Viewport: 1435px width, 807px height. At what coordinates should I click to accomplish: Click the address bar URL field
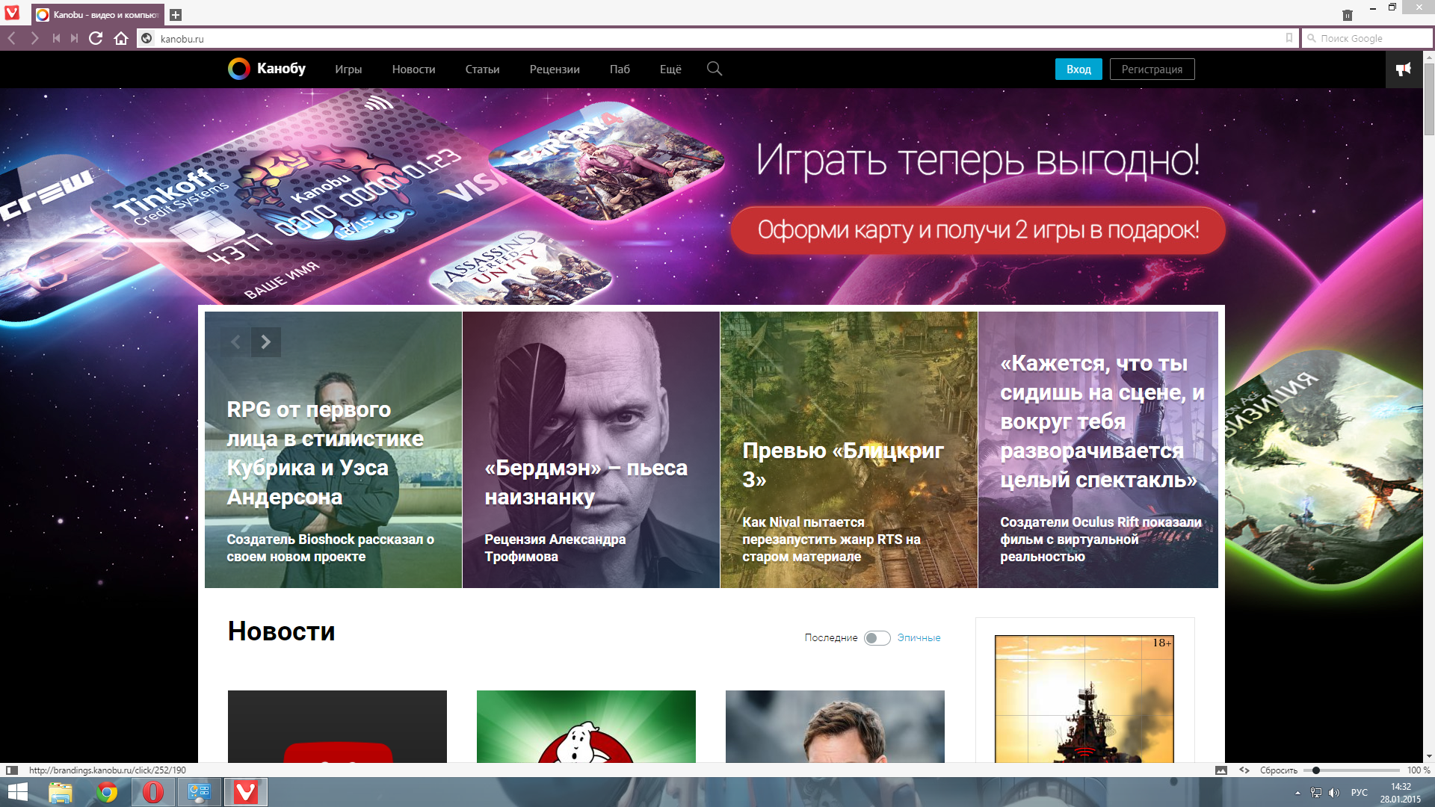coord(717,38)
